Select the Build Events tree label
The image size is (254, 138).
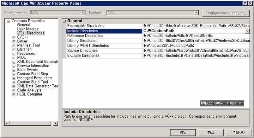click(28, 70)
